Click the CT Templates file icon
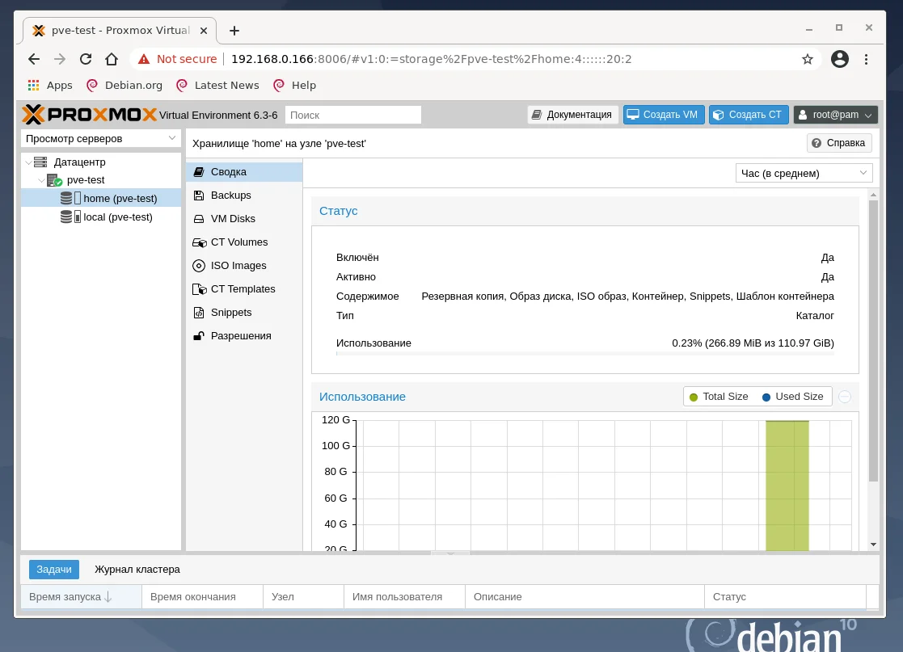Screen dimensions: 903x652 click(199, 289)
